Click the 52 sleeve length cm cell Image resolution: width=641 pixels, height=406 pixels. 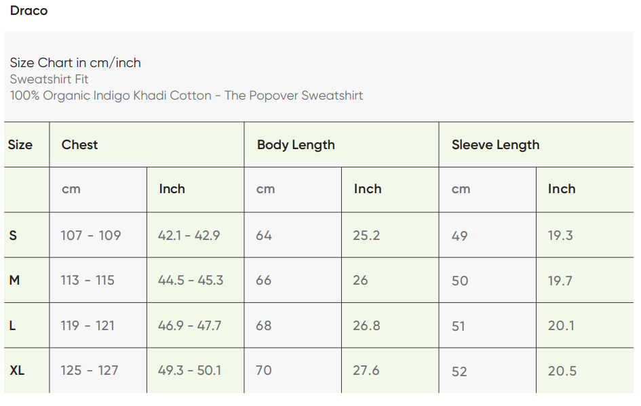tap(459, 371)
